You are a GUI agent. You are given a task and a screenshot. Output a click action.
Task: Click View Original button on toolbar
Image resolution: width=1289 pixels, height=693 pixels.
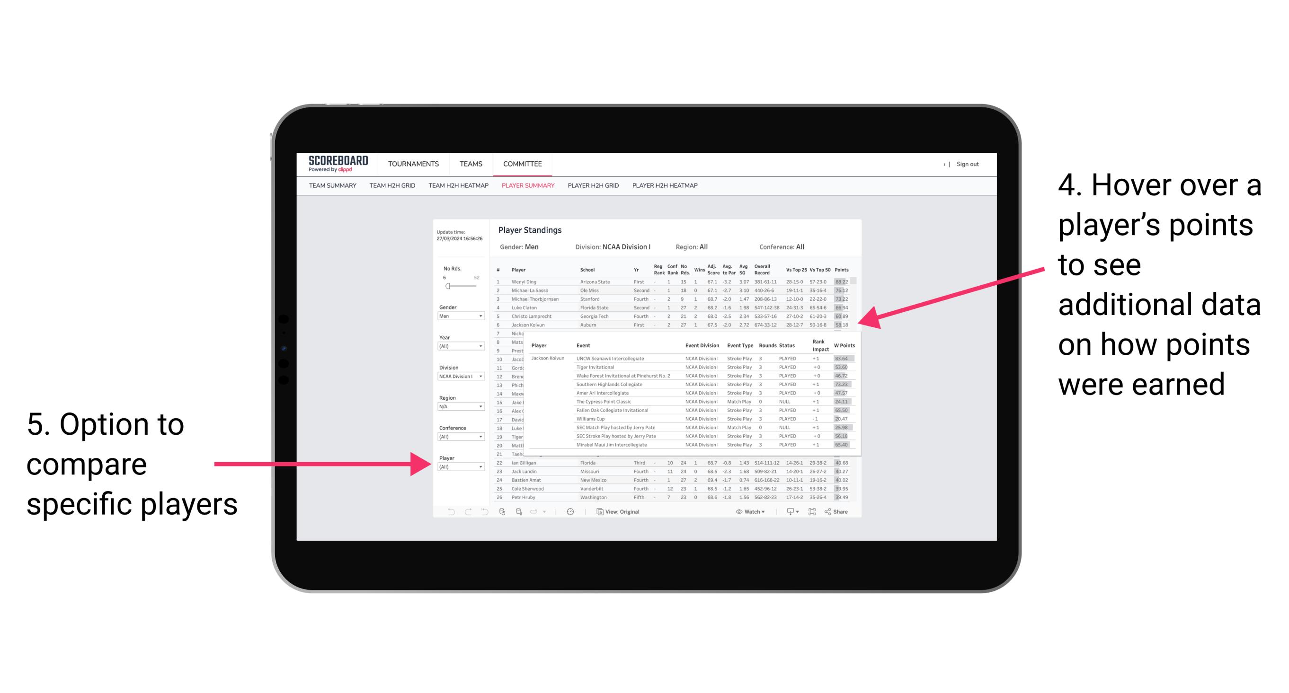pyautogui.click(x=627, y=511)
